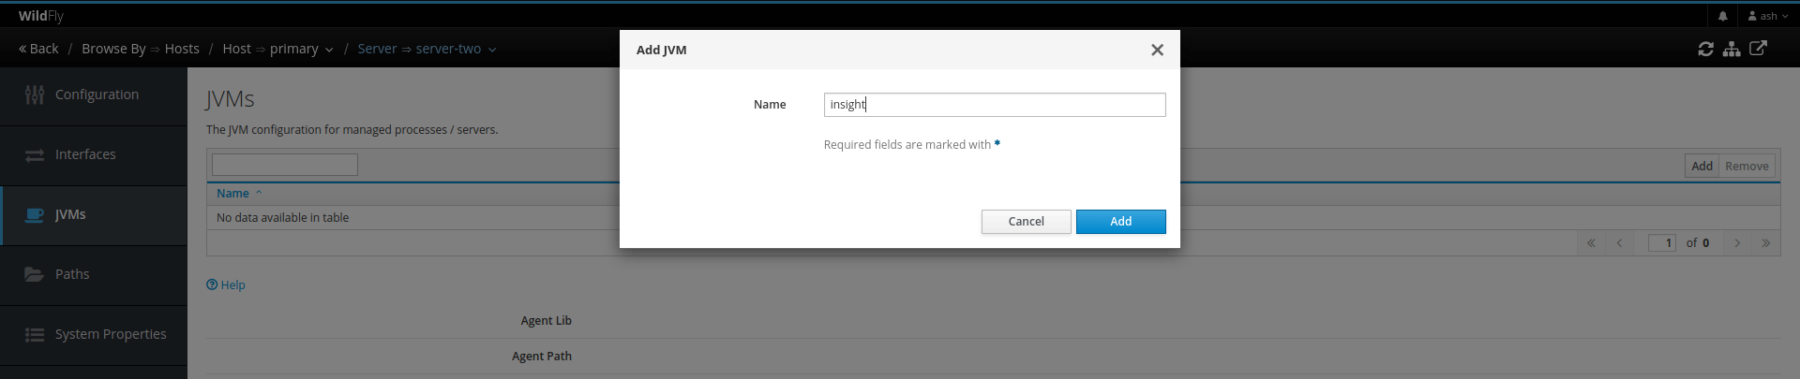The height and width of the screenshot is (379, 1800).
Task: Click the Paths folder icon
Action: tap(35, 274)
